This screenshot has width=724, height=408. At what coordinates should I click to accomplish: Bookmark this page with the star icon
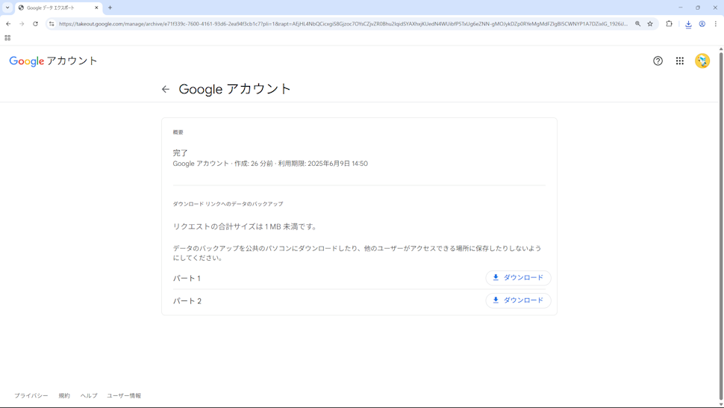[x=650, y=24]
